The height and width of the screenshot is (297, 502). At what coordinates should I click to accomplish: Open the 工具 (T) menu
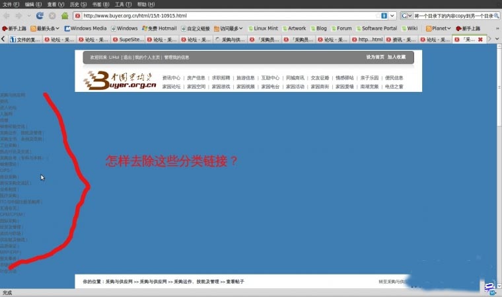[x=124, y=5]
